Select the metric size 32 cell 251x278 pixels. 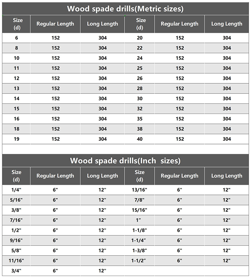pos(140,109)
